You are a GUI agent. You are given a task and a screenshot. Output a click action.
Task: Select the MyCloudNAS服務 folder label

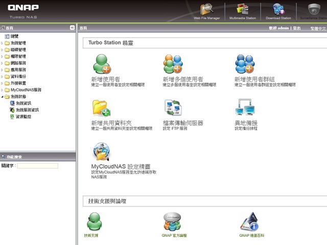coord(26,90)
